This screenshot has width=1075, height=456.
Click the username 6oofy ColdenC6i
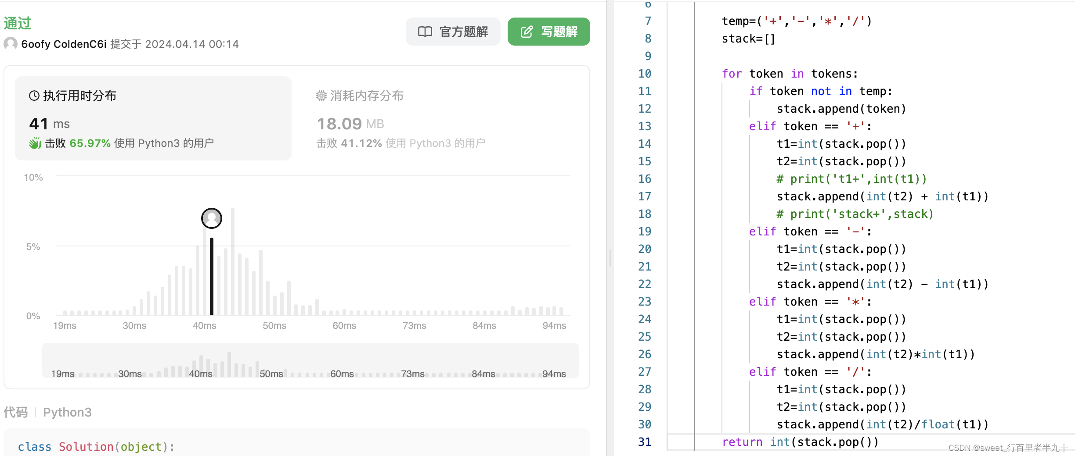point(64,44)
